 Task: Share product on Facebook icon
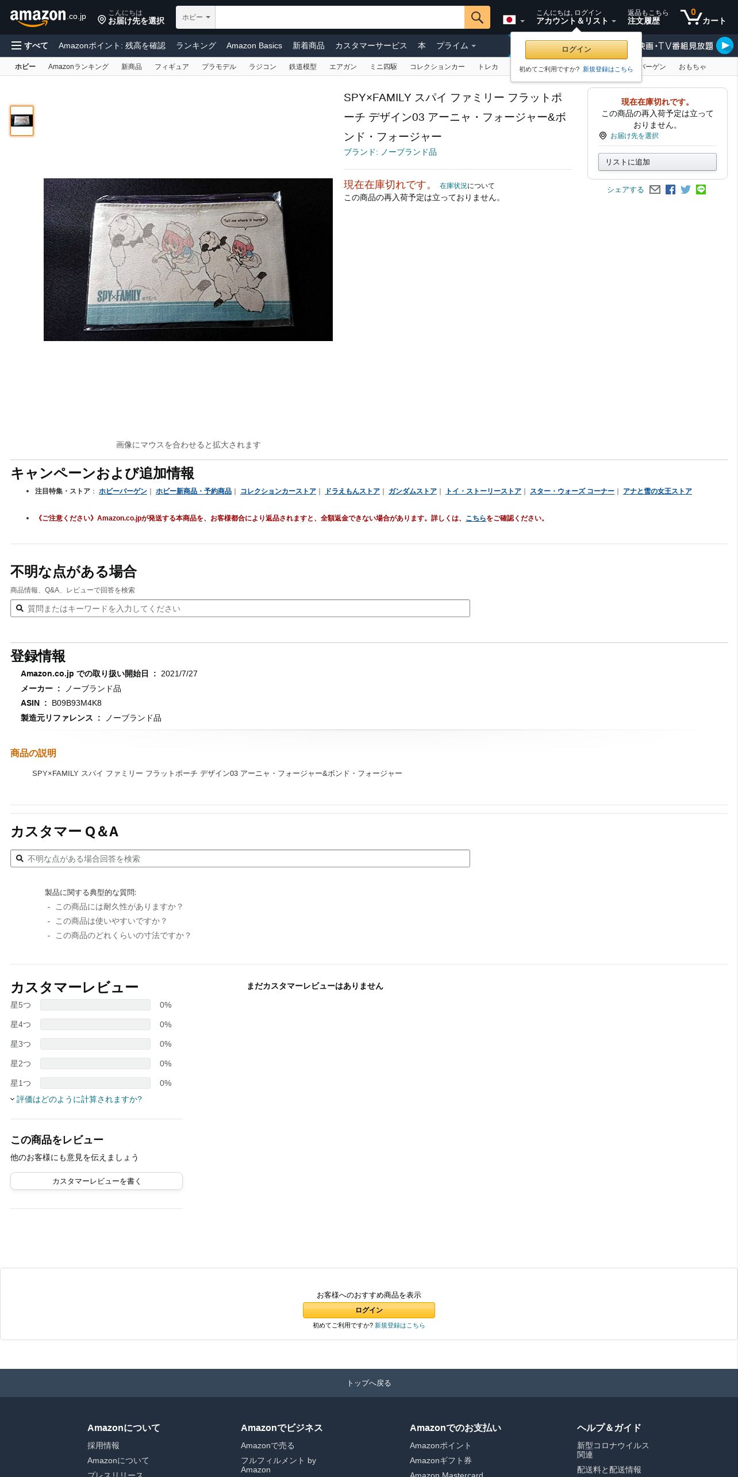[670, 190]
